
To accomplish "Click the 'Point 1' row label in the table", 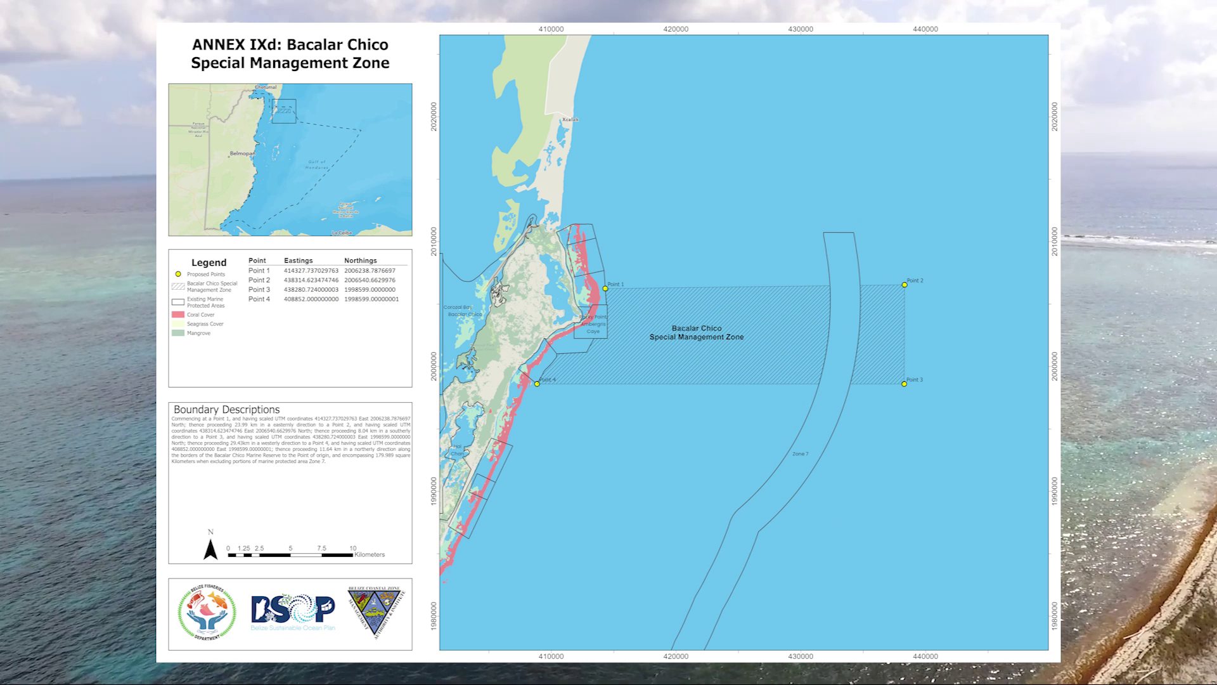I will [259, 271].
